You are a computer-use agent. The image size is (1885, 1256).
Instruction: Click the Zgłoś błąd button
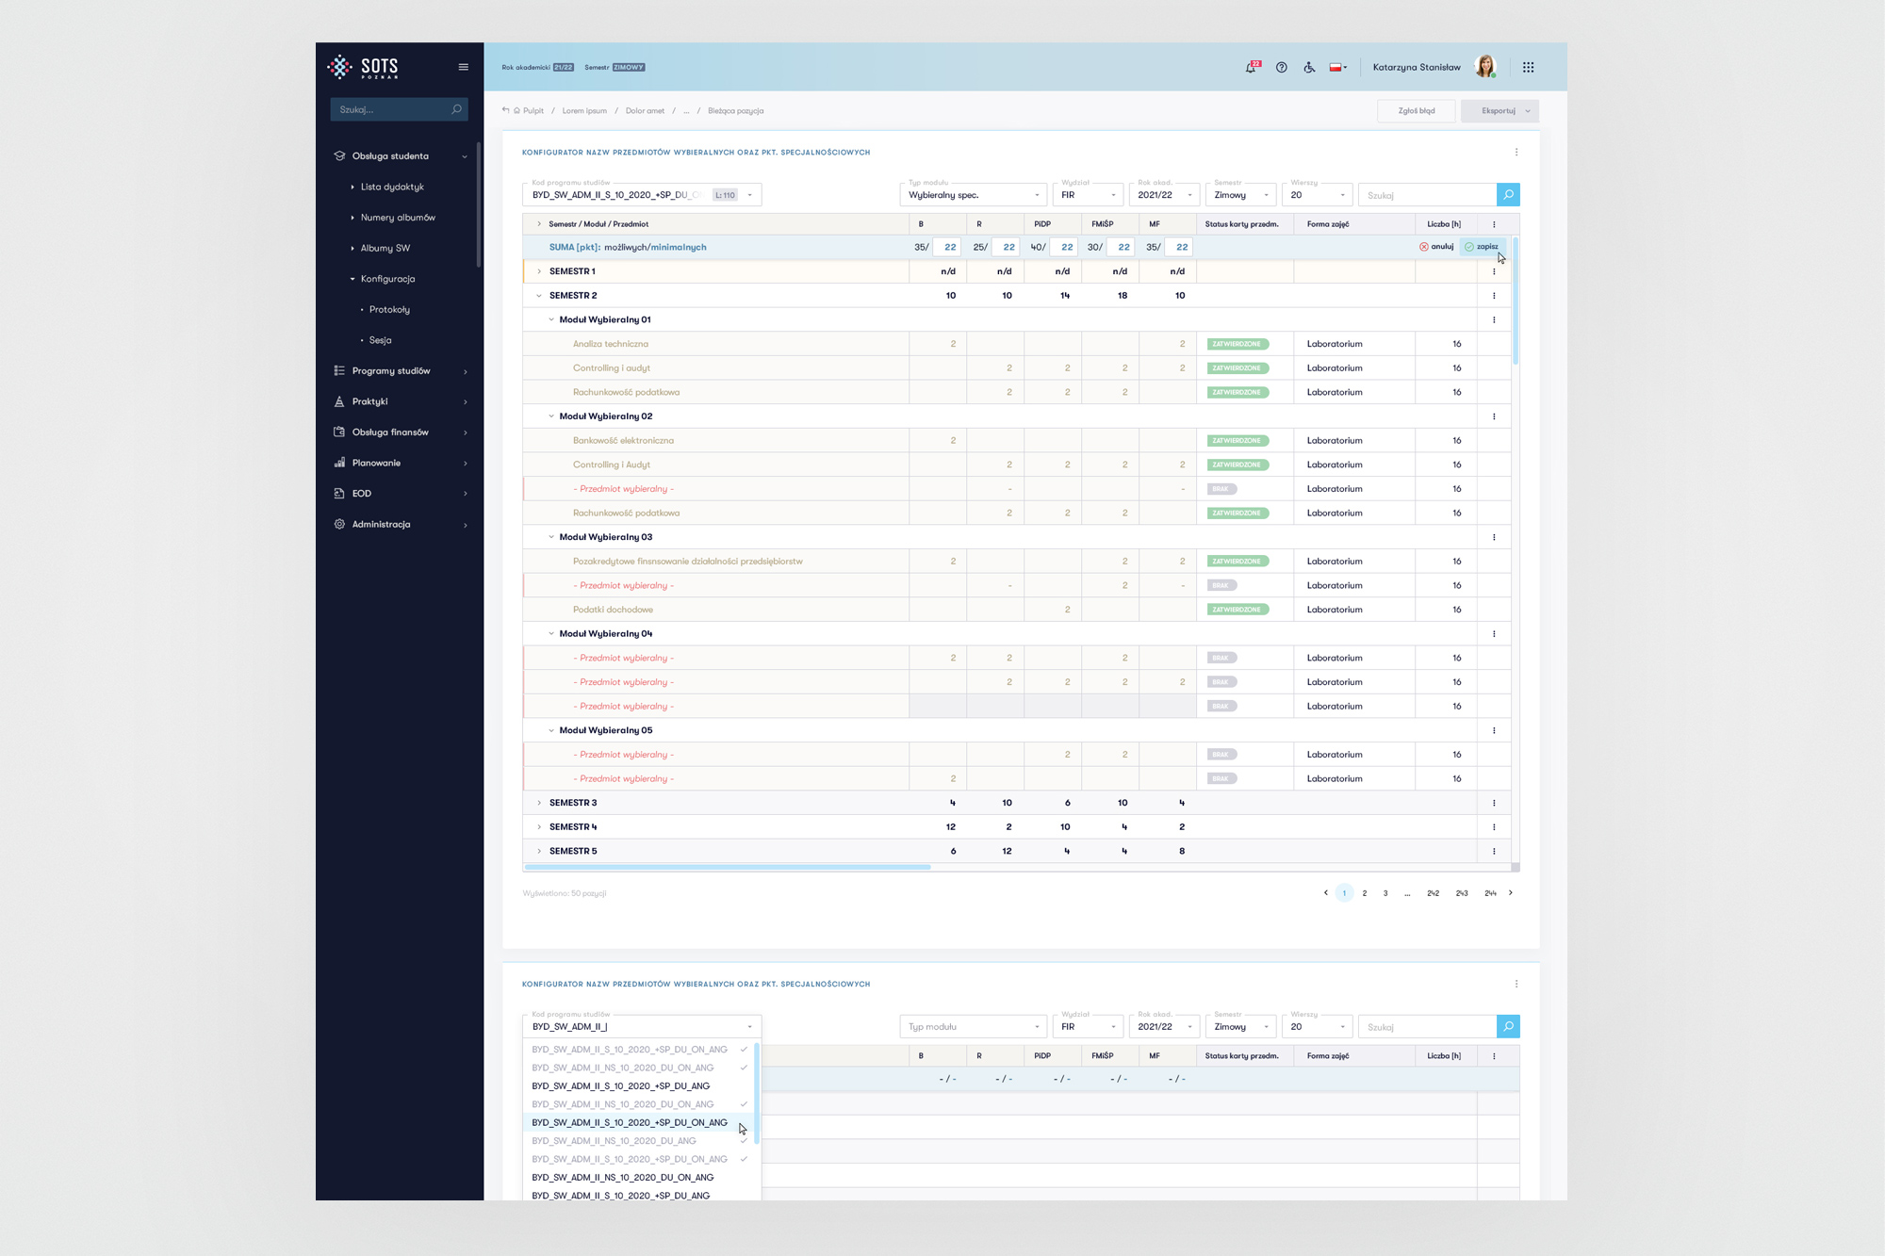click(x=1416, y=111)
